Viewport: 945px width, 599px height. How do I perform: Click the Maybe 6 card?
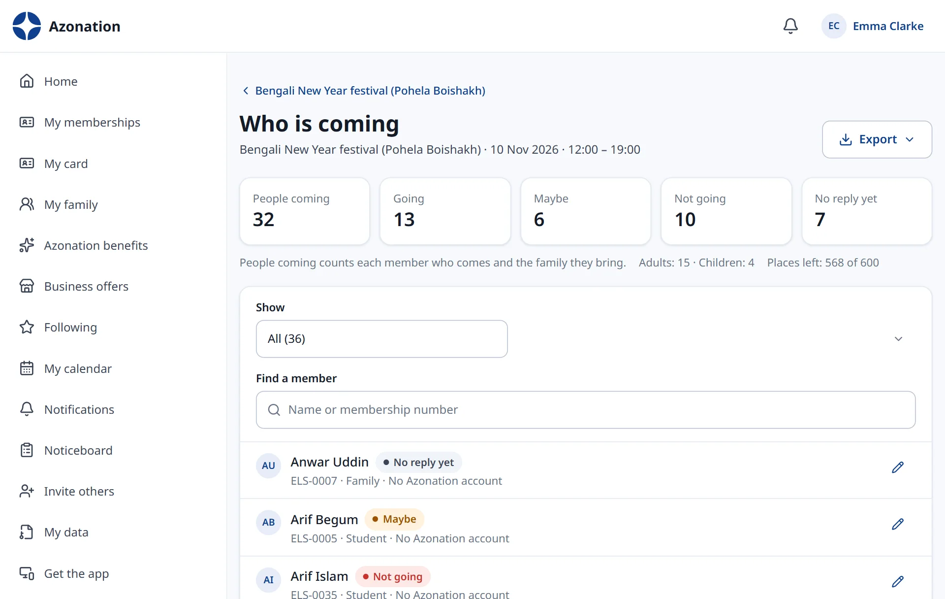(586, 211)
